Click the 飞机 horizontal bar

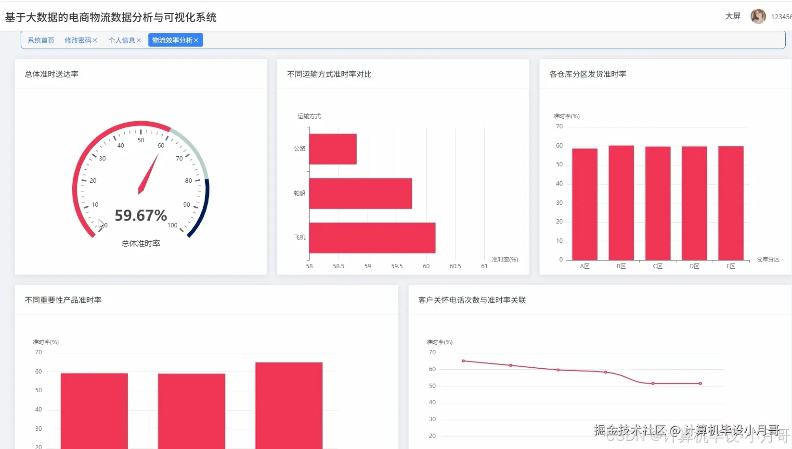pos(372,238)
